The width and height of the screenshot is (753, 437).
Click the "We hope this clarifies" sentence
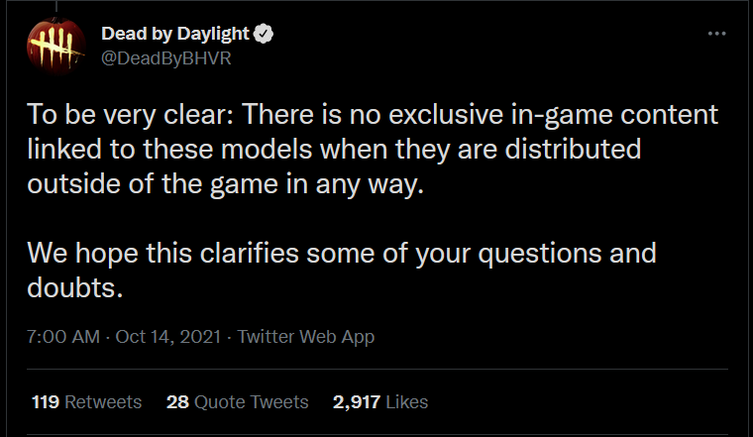(342, 271)
